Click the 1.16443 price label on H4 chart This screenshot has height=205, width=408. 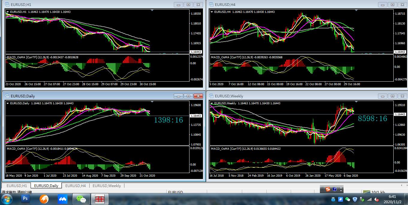pos(400,52)
